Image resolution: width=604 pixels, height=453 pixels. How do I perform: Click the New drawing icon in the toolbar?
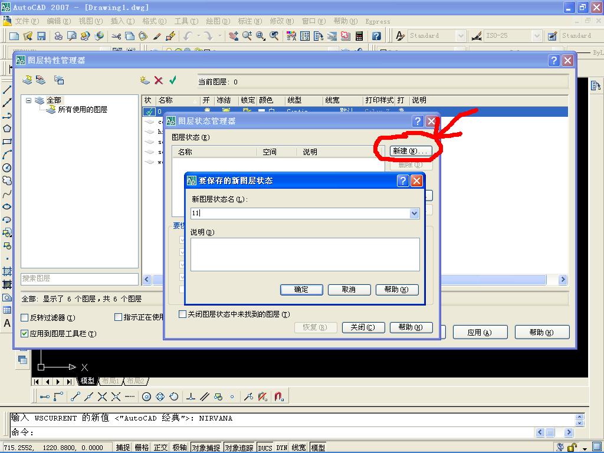[x=14, y=36]
